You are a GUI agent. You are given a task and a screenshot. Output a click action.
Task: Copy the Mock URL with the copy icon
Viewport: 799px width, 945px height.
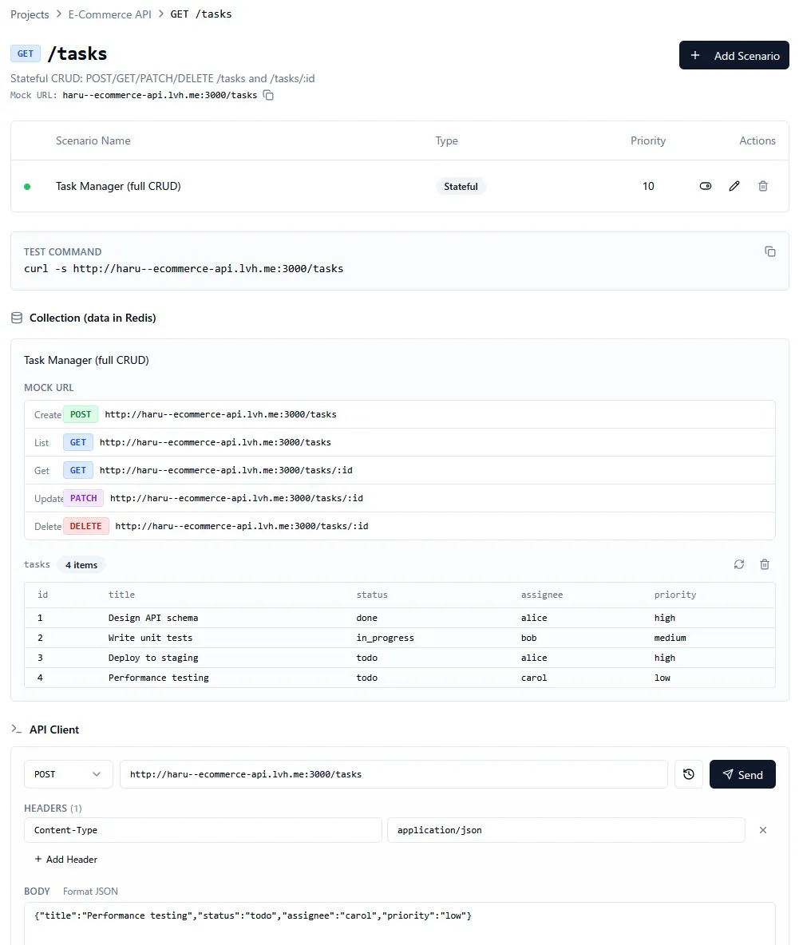pos(268,95)
